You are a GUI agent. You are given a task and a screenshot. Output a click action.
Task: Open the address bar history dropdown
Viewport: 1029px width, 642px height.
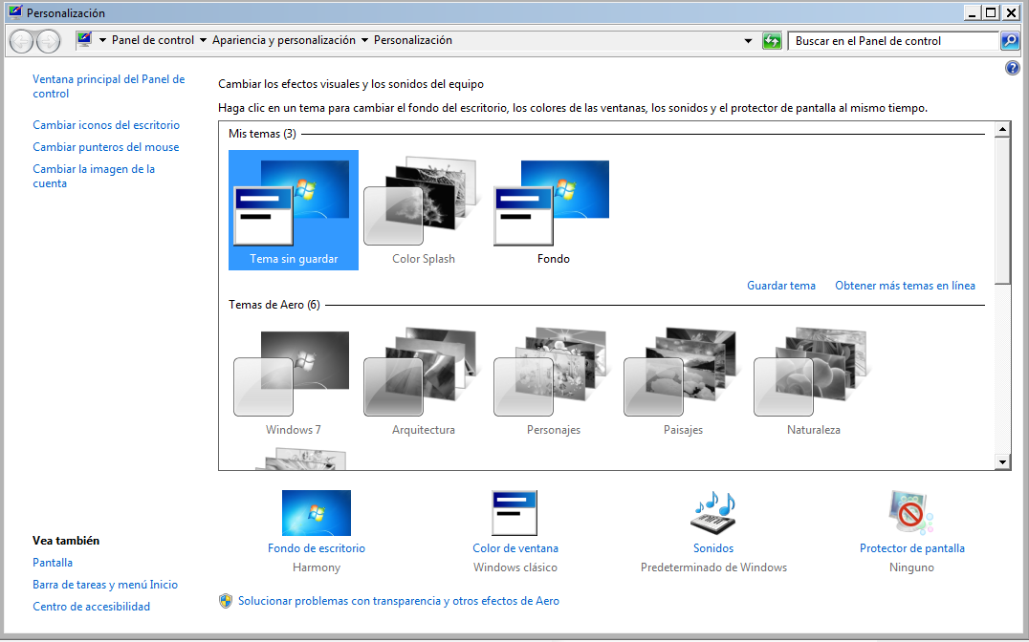click(x=748, y=41)
